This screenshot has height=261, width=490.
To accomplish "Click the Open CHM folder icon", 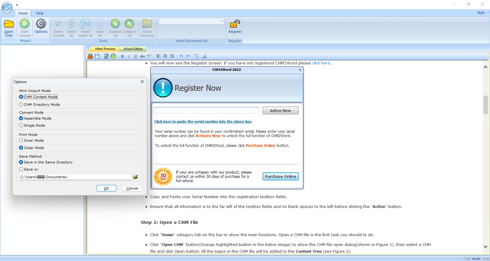I will pos(9,24).
